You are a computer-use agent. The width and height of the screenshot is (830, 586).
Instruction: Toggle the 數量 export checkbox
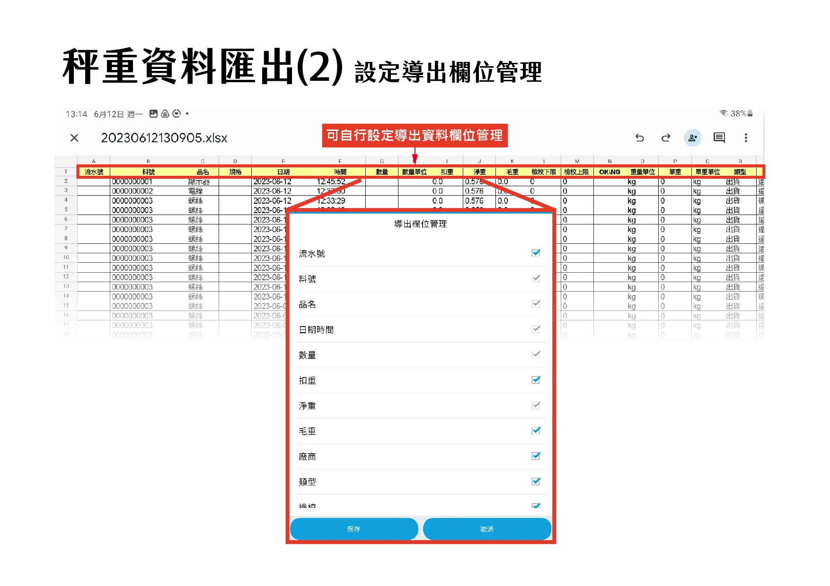[536, 354]
